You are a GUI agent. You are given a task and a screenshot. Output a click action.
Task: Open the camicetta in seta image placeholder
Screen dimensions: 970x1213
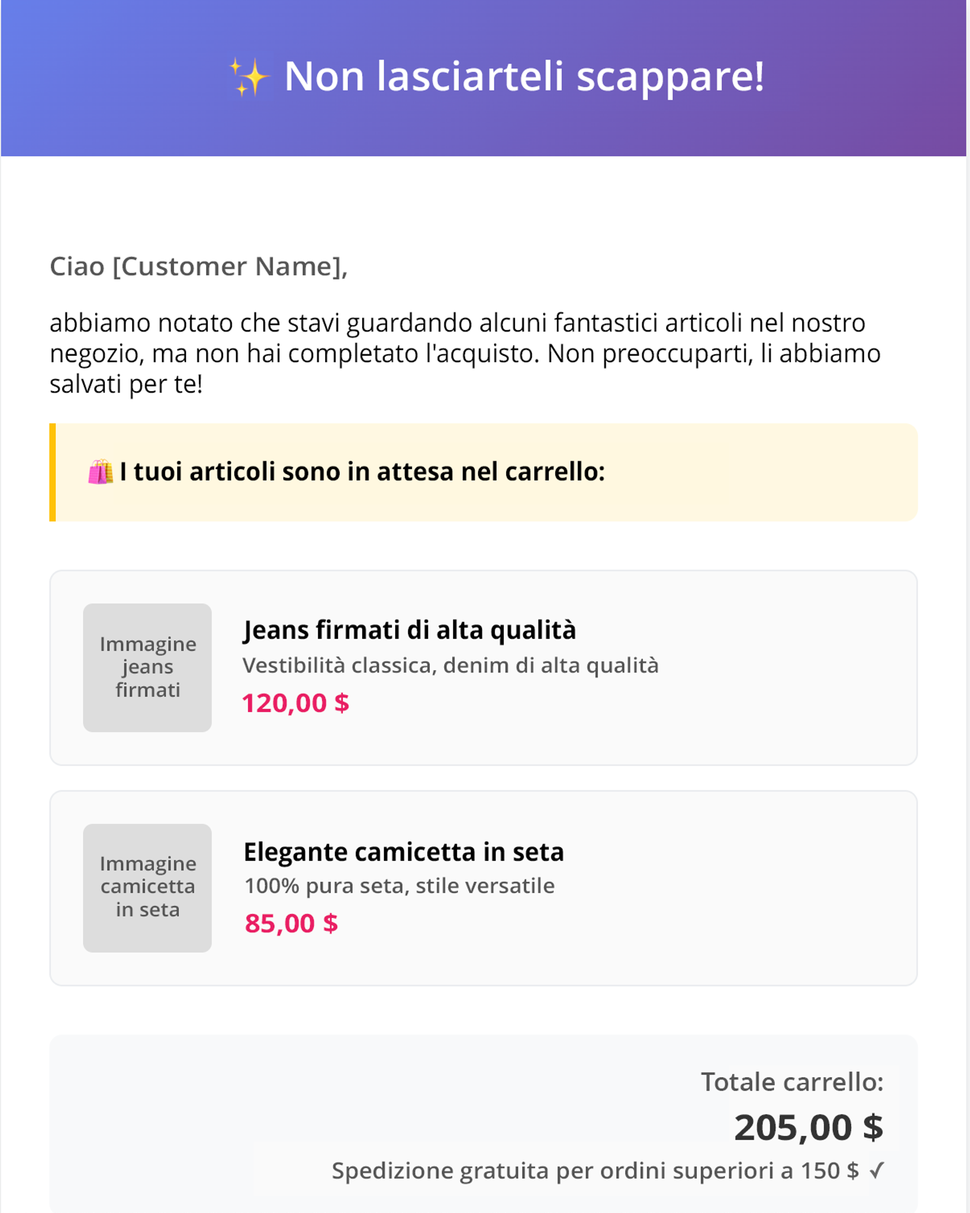point(148,888)
